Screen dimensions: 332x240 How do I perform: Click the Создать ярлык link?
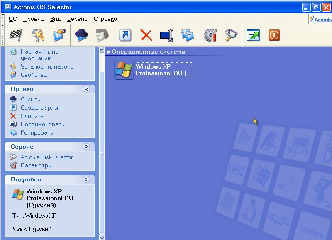pyautogui.click(x=41, y=108)
